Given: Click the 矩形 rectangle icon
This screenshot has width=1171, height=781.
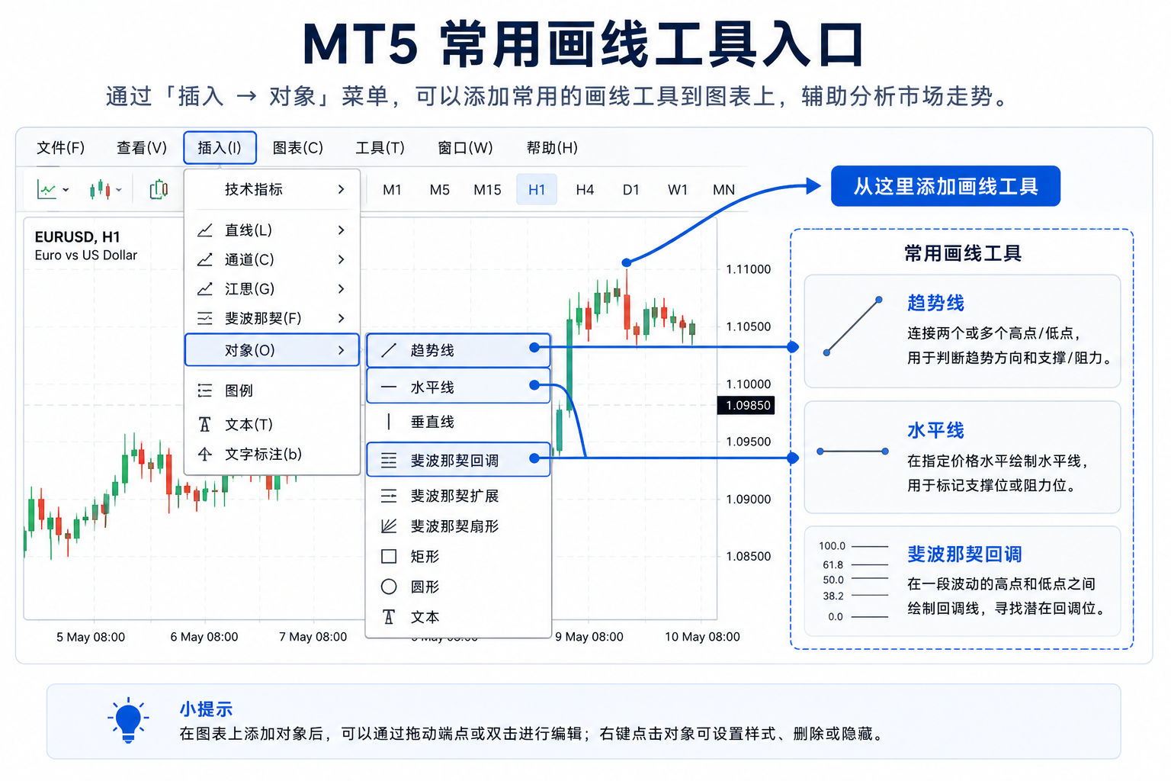Looking at the screenshot, I should (x=389, y=557).
